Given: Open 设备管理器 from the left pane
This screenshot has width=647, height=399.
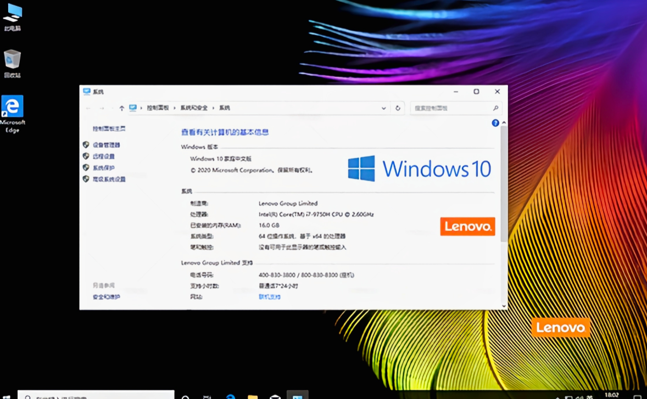Looking at the screenshot, I should [106, 145].
